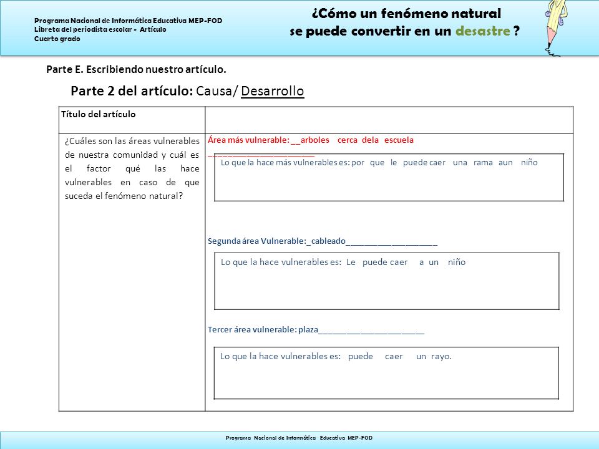This screenshot has width=599, height=449.
Task: Click the box reading 'puede caer un rayo.'
Action: coord(386,373)
